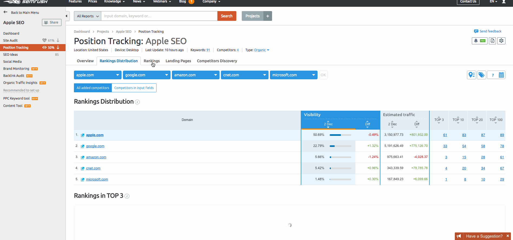Open the calendar date picker
513x240 pixels.
tap(501, 75)
